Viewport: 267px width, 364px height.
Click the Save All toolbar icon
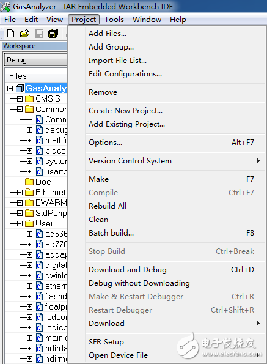click(x=53, y=34)
